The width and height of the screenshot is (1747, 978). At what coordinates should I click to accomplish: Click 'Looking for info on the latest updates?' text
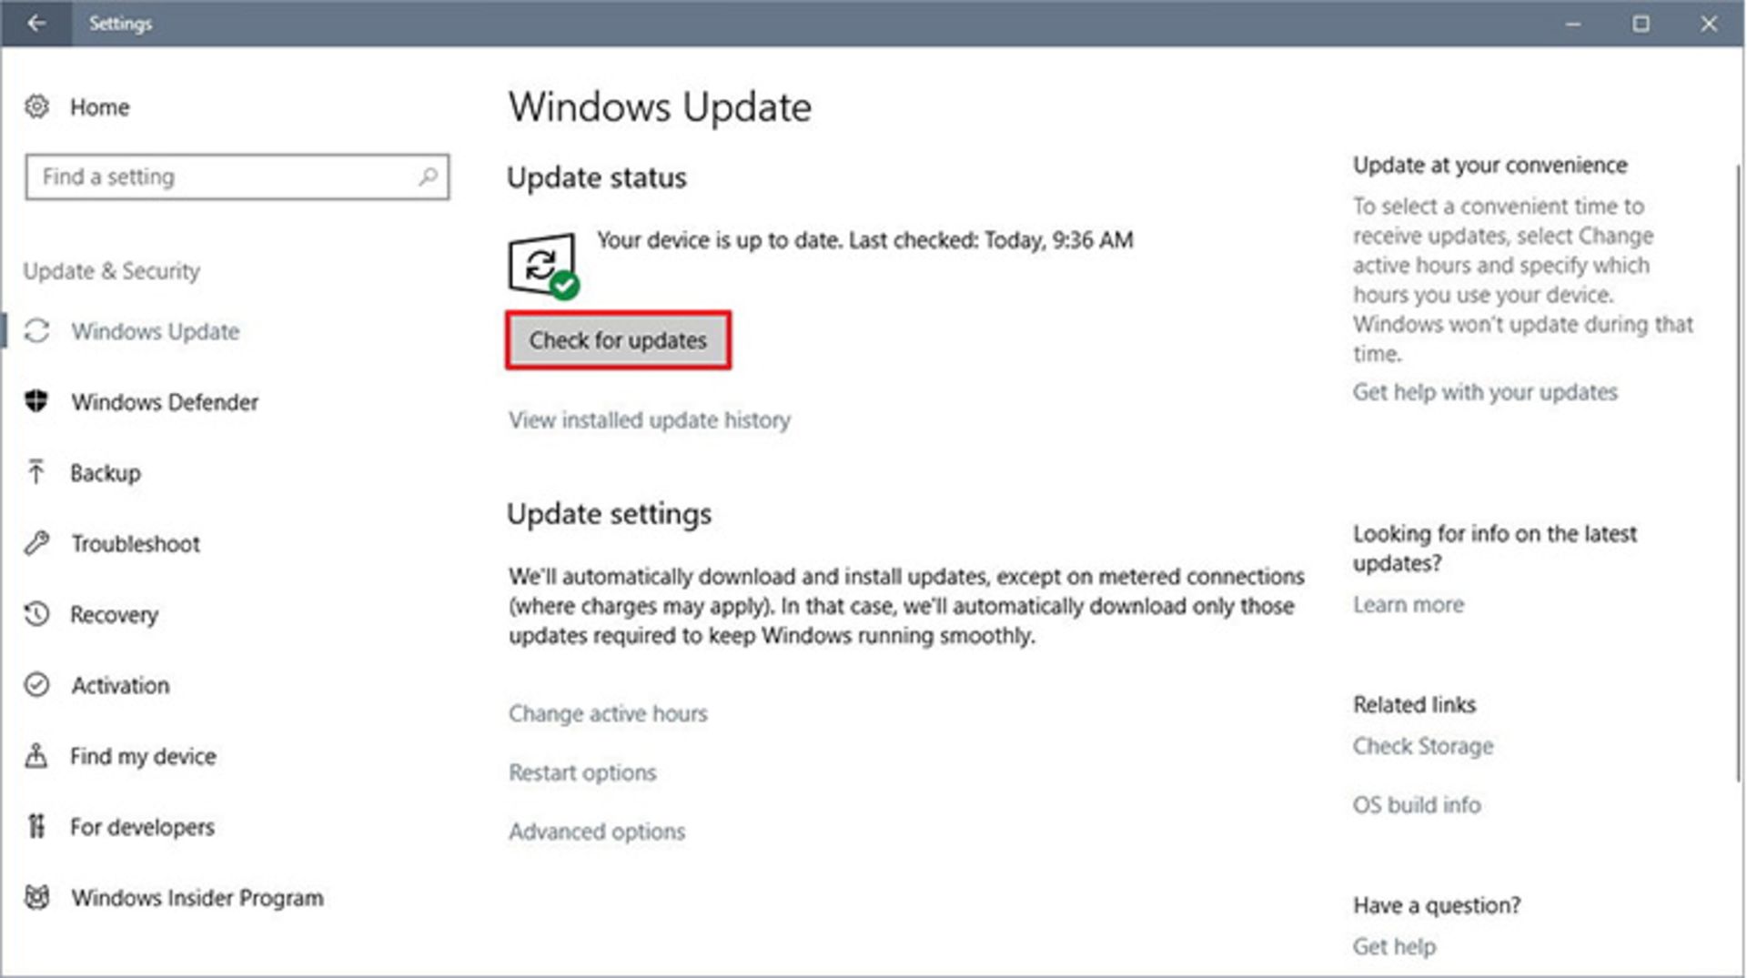click(1495, 549)
